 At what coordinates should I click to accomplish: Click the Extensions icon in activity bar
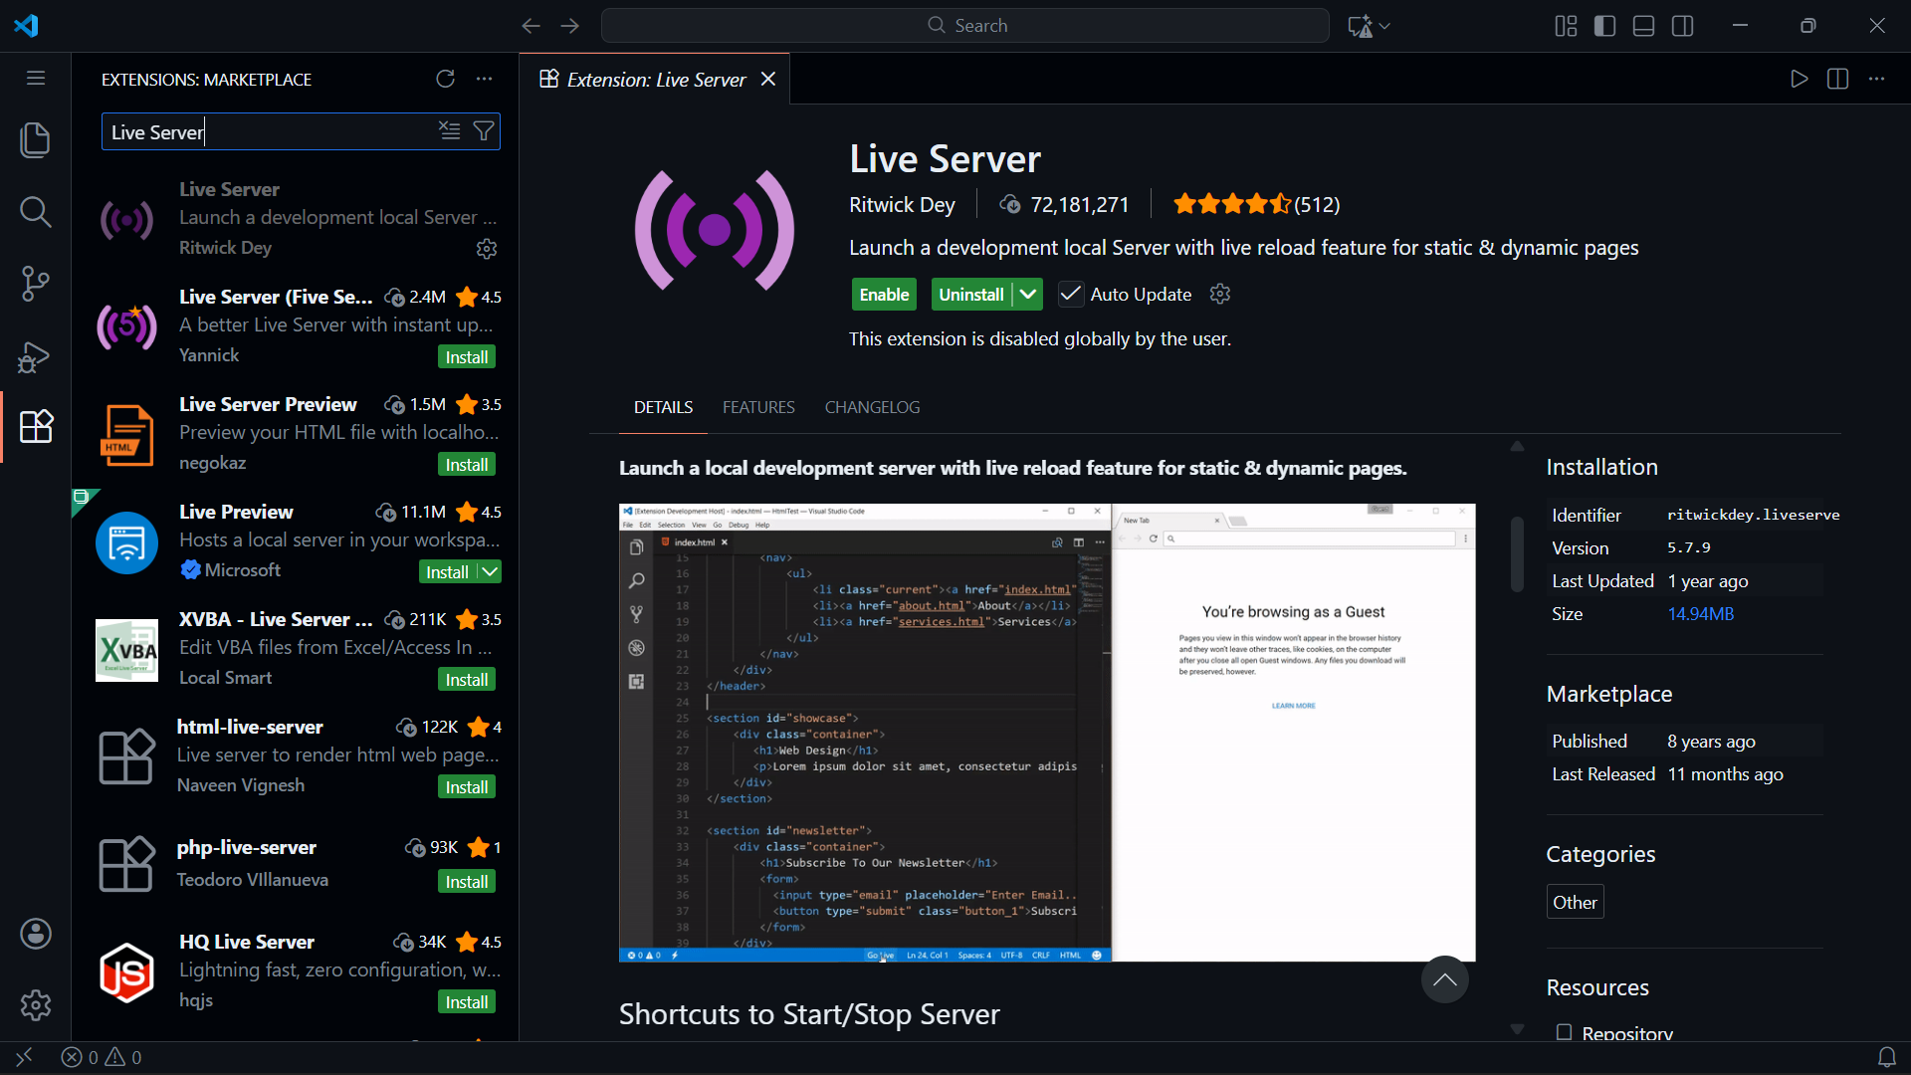35,426
